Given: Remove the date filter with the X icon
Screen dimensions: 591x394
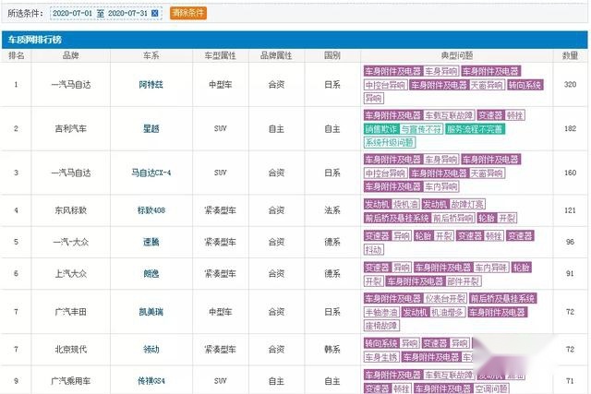Looking at the screenshot, I should [154, 13].
